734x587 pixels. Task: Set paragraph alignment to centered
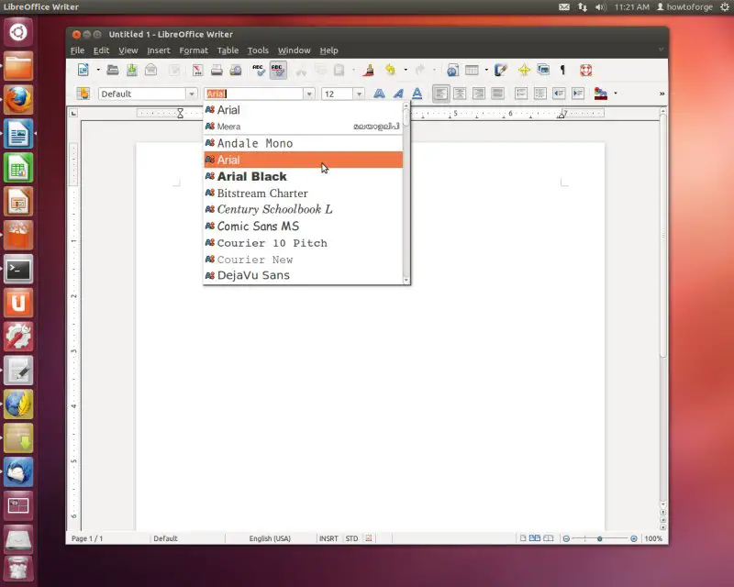460,94
